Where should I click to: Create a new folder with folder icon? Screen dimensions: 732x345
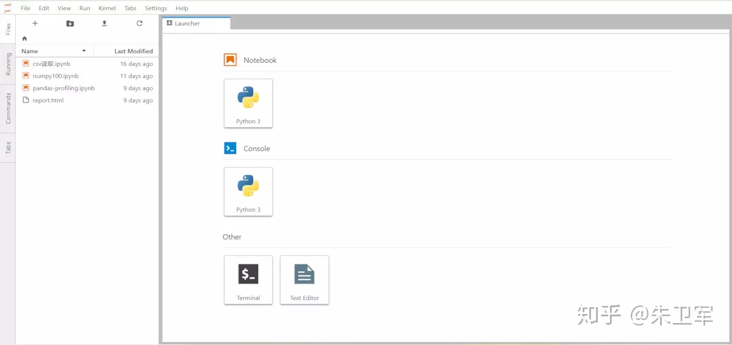[70, 23]
